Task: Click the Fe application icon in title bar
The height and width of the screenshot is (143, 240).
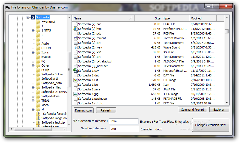Action: [8, 7]
